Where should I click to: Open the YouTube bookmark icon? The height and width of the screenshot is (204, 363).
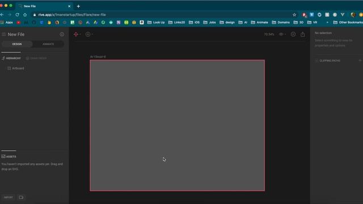(x=19, y=22)
